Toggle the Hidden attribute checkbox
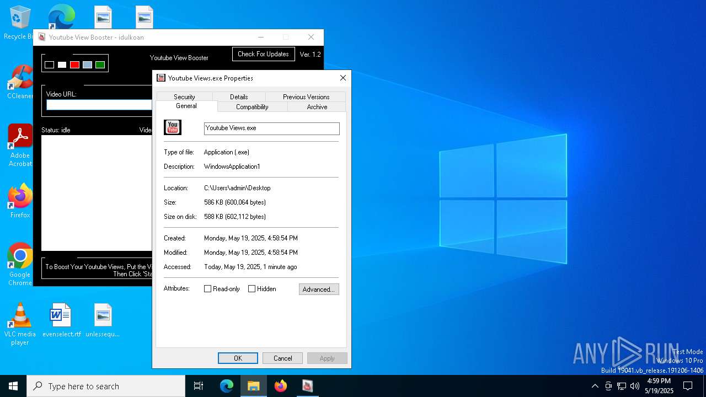 pos(252,288)
